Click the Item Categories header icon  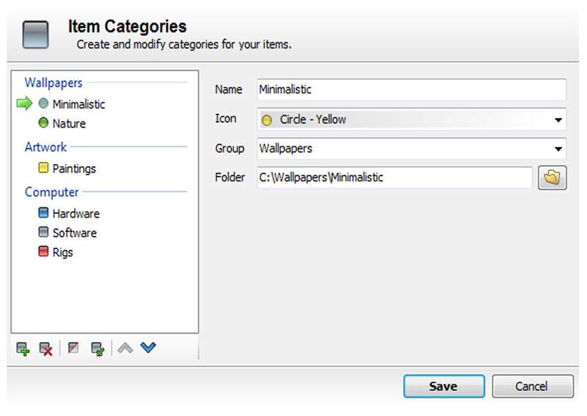click(x=35, y=34)
